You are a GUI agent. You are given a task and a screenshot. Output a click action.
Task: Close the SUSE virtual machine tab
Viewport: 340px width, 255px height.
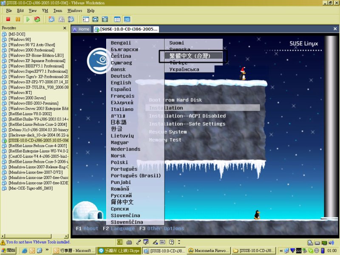pyautogui.click(x=335, y=28)
